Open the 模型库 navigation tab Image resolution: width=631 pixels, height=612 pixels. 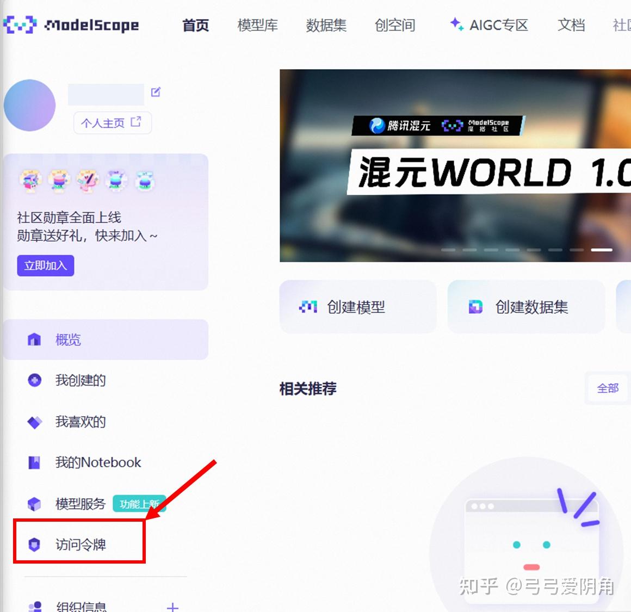coord(258,25)
